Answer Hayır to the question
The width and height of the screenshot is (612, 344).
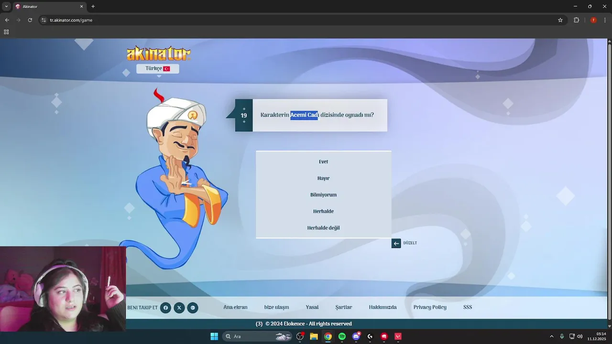tap(324, 178)
